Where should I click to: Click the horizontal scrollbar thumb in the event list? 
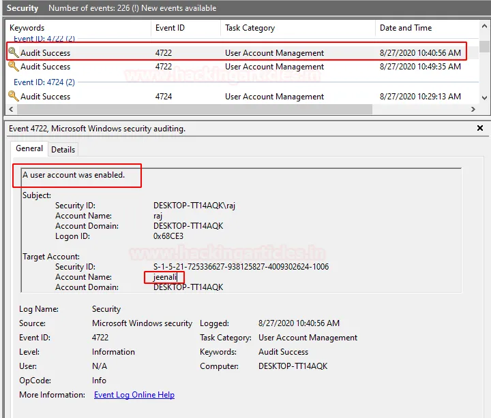point(191,110)
